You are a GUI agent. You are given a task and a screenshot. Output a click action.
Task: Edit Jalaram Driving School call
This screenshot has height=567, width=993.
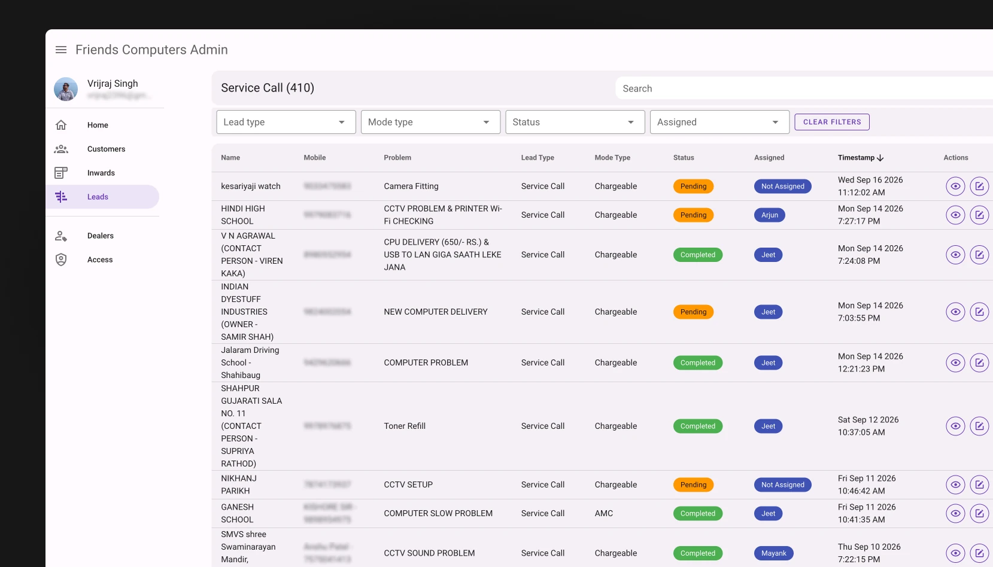click(979, 362)
